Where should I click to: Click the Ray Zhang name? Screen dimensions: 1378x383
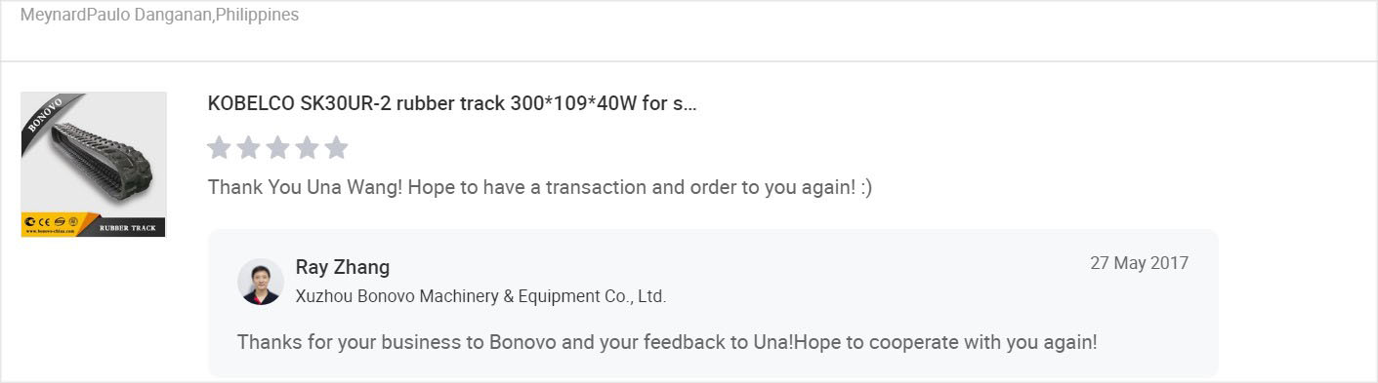click(x=342, y=267)
